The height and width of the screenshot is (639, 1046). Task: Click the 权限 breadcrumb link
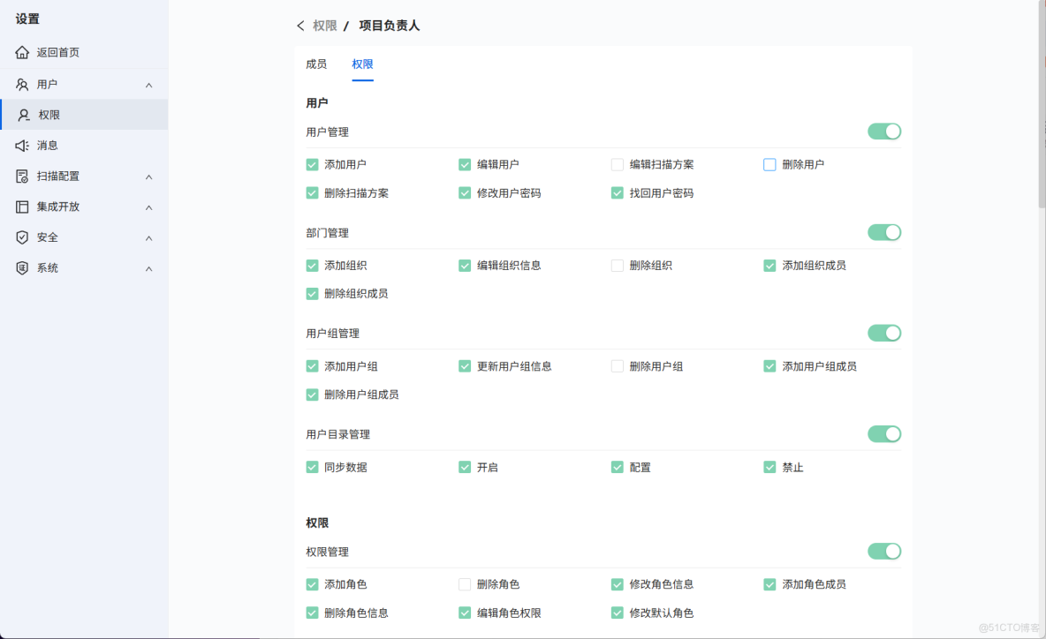(x=326, y=26)
